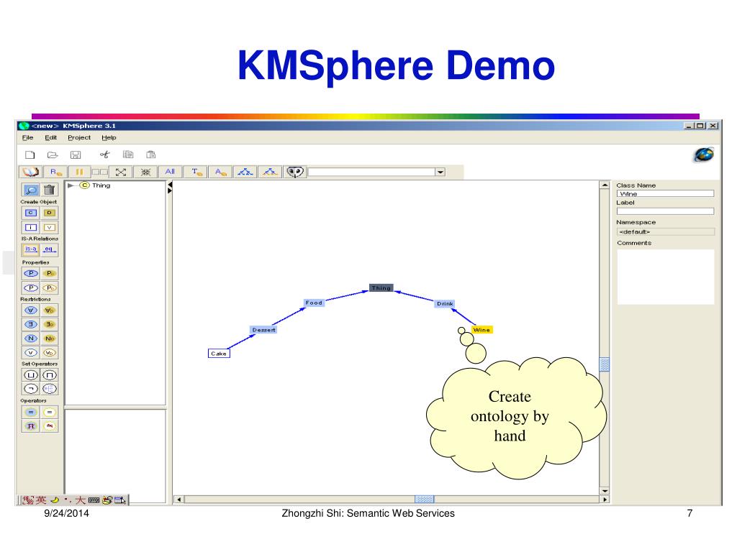
Task: Select the yellow filled P property tool
Action: pos(50,273)
